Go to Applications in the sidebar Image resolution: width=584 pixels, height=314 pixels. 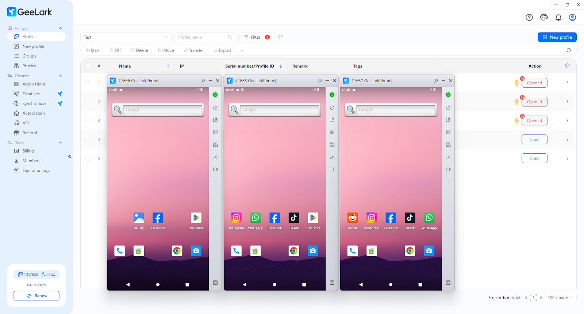[34, 84]
